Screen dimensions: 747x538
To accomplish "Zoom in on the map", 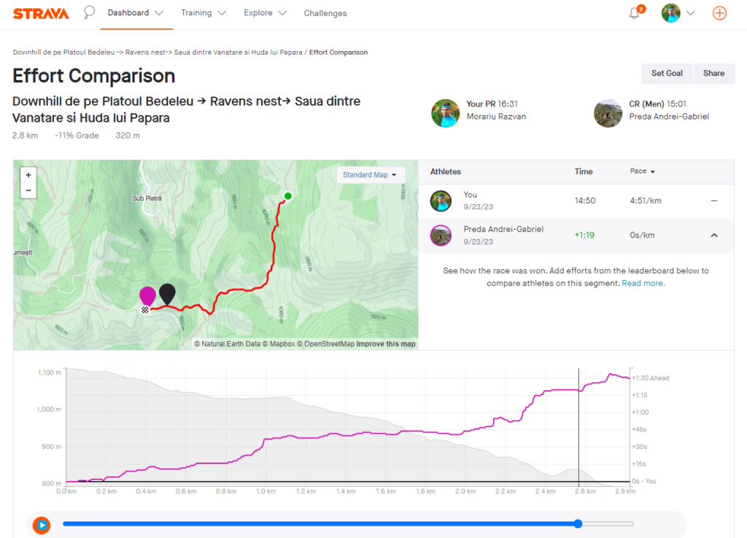I will (28, 175).
